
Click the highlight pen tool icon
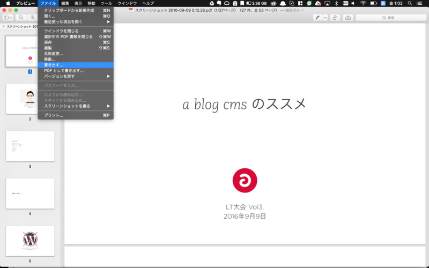[x=317, y=18]
